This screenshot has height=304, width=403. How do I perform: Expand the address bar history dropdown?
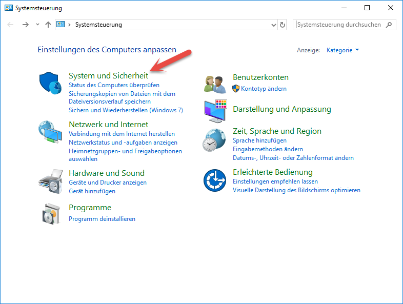273,25
